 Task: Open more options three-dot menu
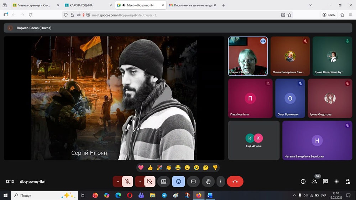pos(221,182)
